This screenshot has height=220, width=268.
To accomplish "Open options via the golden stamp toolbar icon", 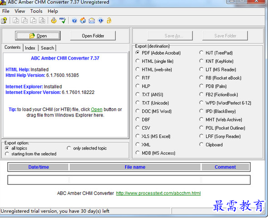I will point(54,20).
